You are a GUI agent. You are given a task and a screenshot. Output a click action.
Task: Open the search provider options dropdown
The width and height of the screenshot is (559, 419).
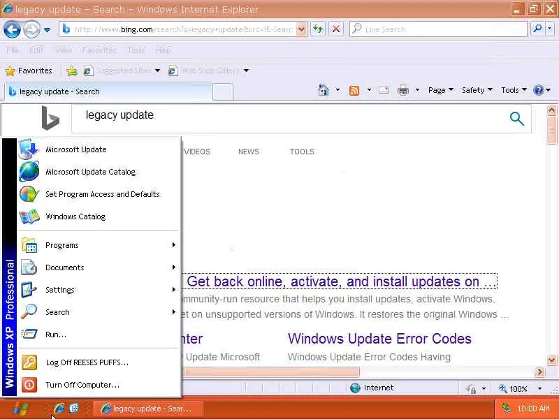click(550, 29)
